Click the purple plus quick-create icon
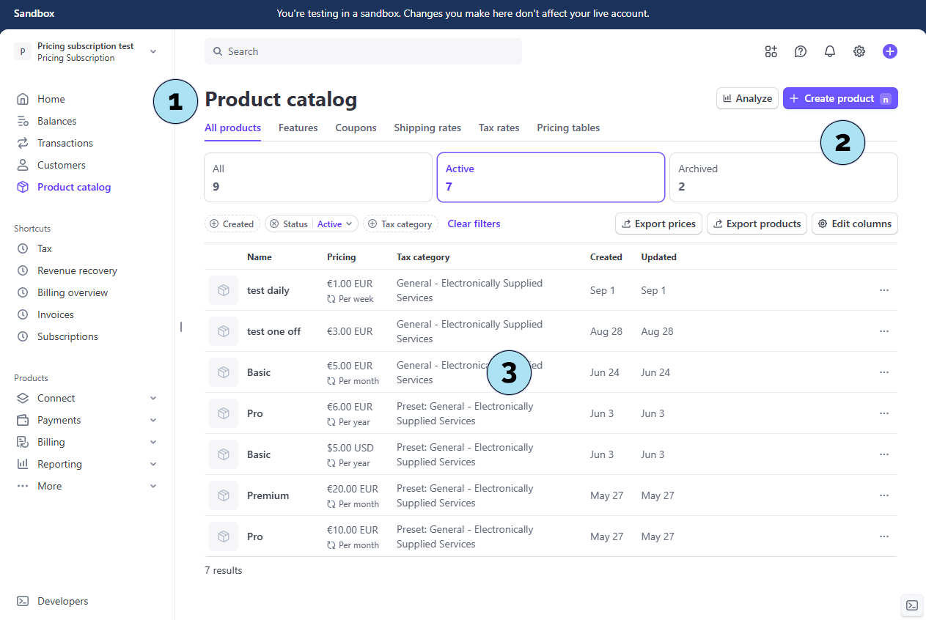 point(889,51)
